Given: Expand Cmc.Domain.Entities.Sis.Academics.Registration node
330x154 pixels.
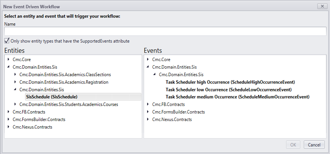Looking at the screenshot, I should tap(15, 82).
